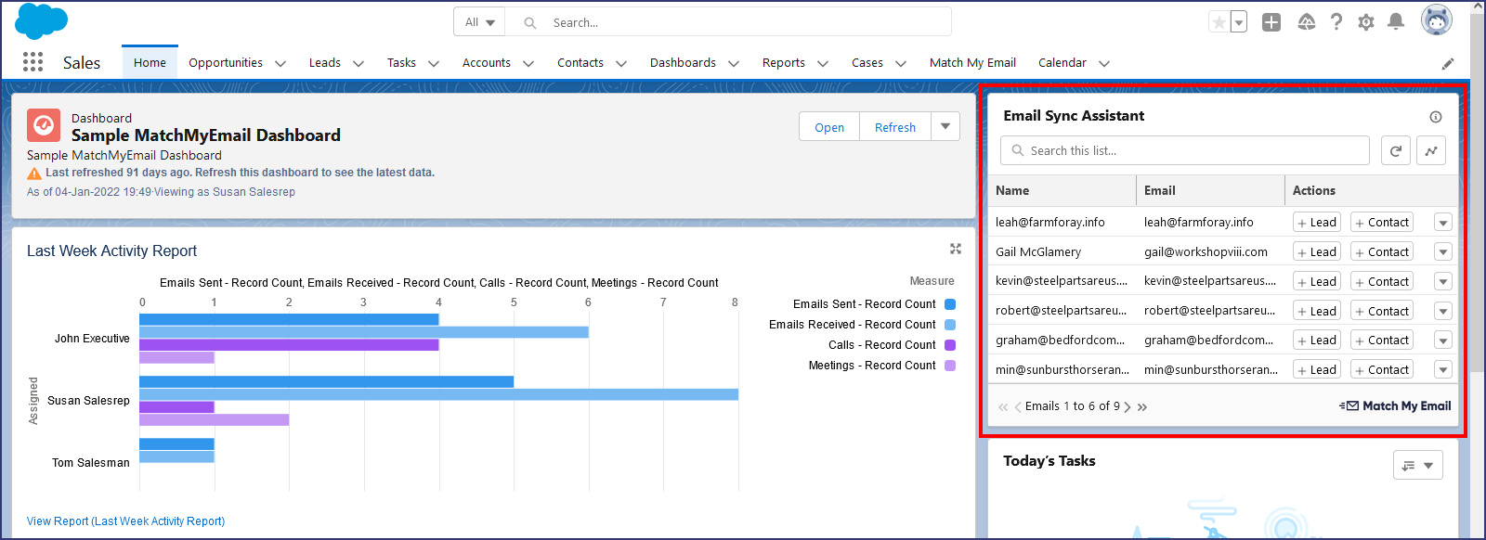Screen dimensions: 1486x540
Task: Click the global actions plus icon
Action: click(1271, 22)
